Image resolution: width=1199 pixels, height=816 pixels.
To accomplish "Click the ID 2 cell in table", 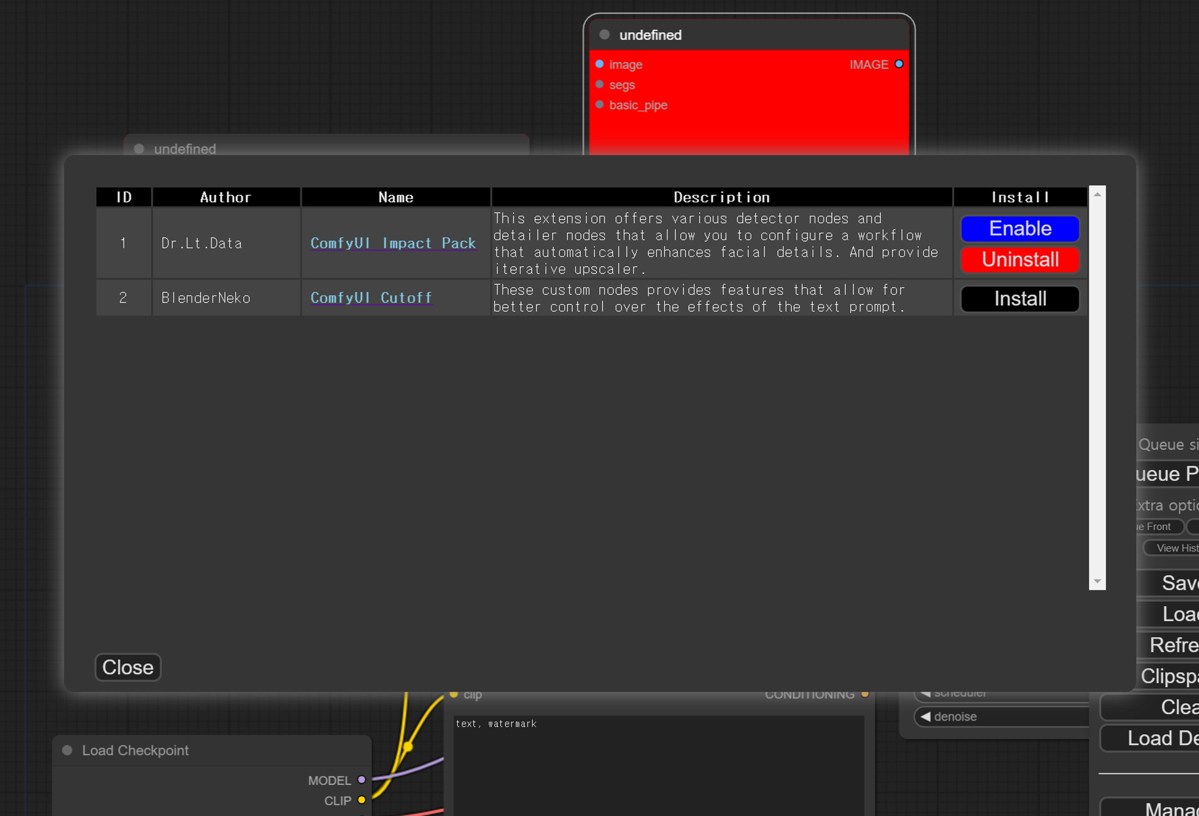I will click(124, 298).
